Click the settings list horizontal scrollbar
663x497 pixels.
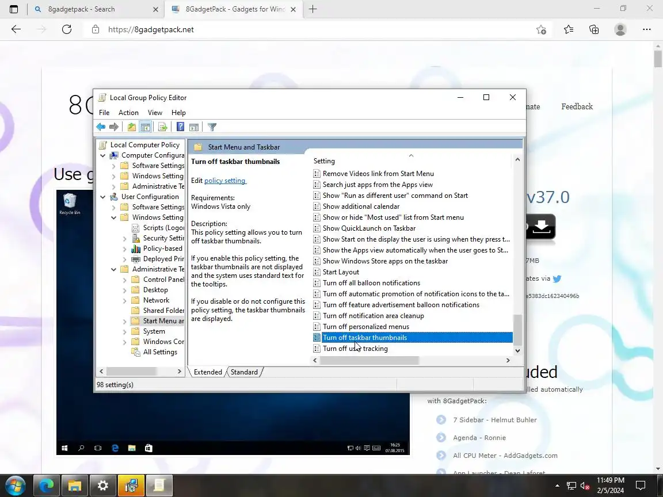tap(369, 360)
